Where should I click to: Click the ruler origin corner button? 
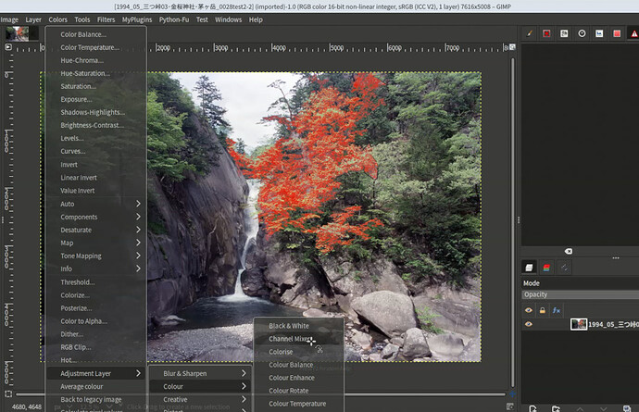coord(8,47)
